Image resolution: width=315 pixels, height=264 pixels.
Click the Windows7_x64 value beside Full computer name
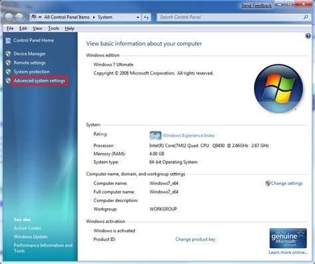pyautogui.click(x=163, y=192)
